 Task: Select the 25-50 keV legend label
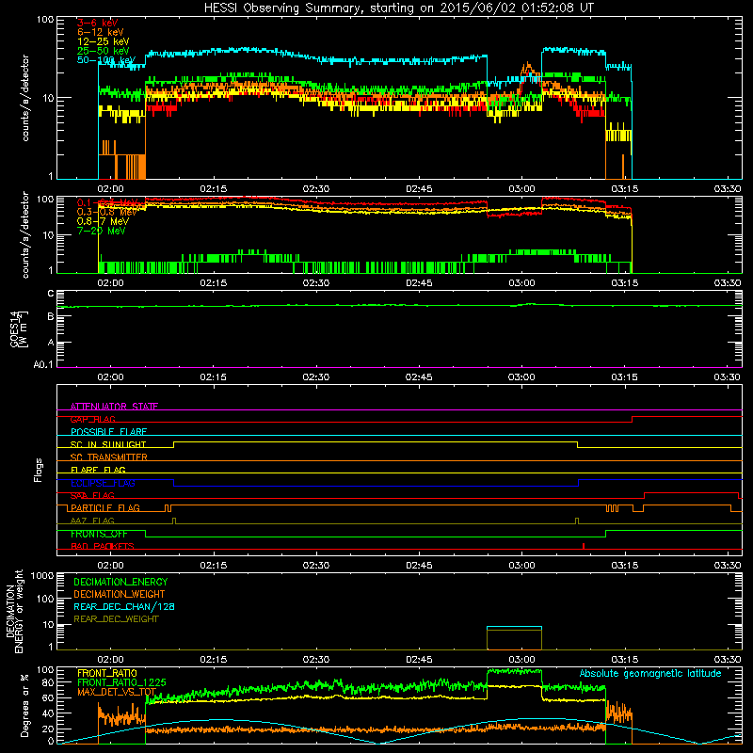[104, 51]
